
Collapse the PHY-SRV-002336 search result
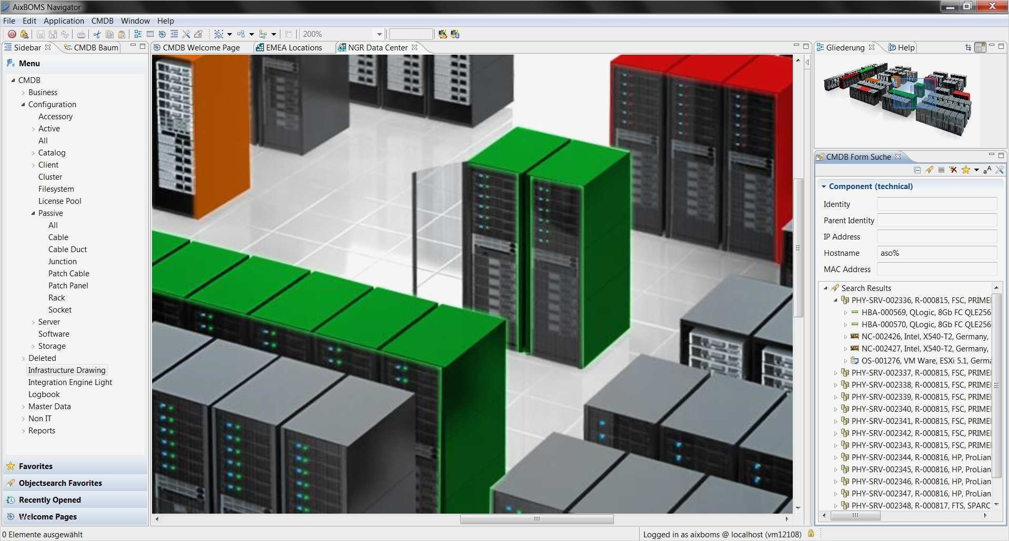point(835,300)
